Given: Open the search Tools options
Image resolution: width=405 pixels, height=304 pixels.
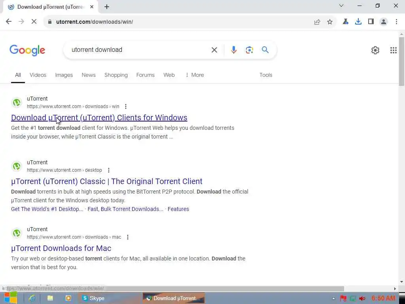Looking at the screenshot, I should (x=266, y=75).
